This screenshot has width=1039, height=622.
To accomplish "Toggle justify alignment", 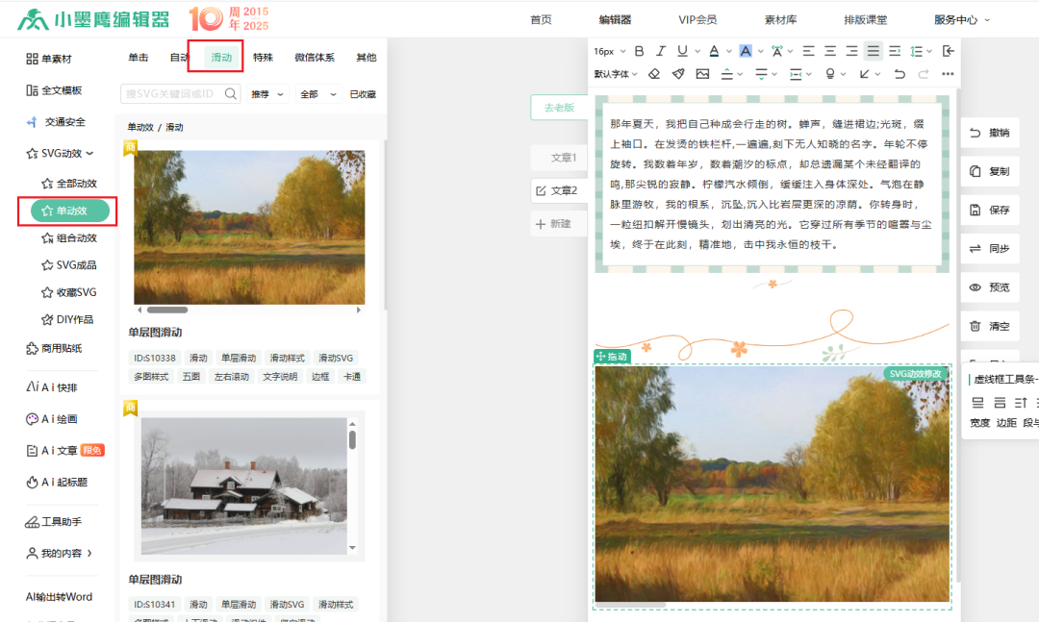I will (x=874, y=51).
